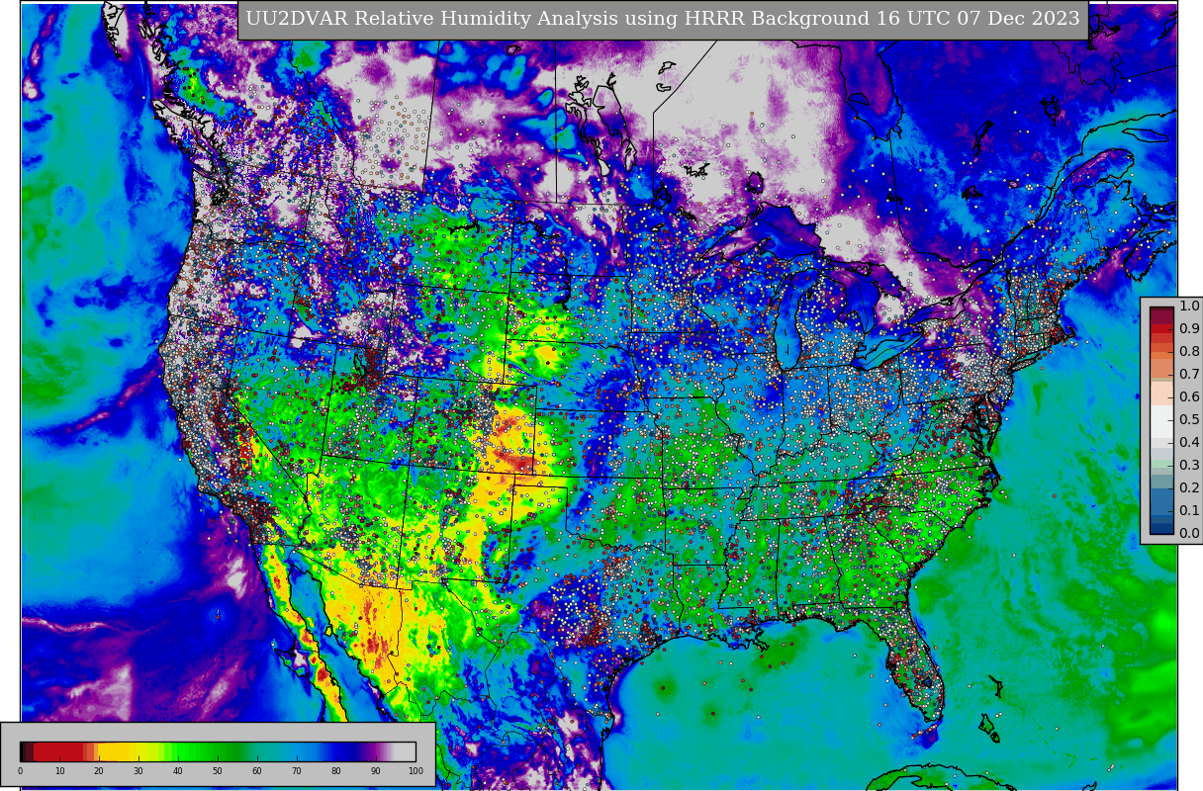Click the '0.8' label on right colorbar

[1189, 351]
